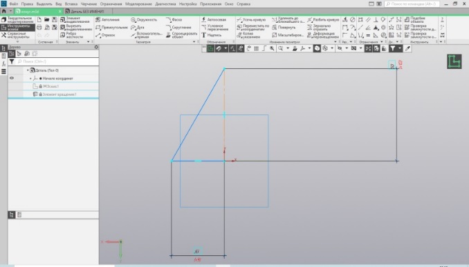Viewport: 469px width, 267px height.
Task: Open the Моделирование menu
Action: tap(138, 4)
